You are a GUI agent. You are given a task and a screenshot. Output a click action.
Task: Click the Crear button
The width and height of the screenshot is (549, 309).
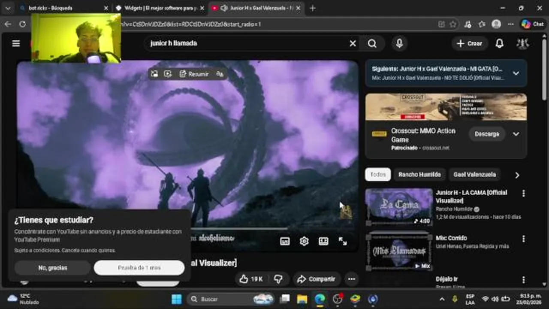click(469, 43)
